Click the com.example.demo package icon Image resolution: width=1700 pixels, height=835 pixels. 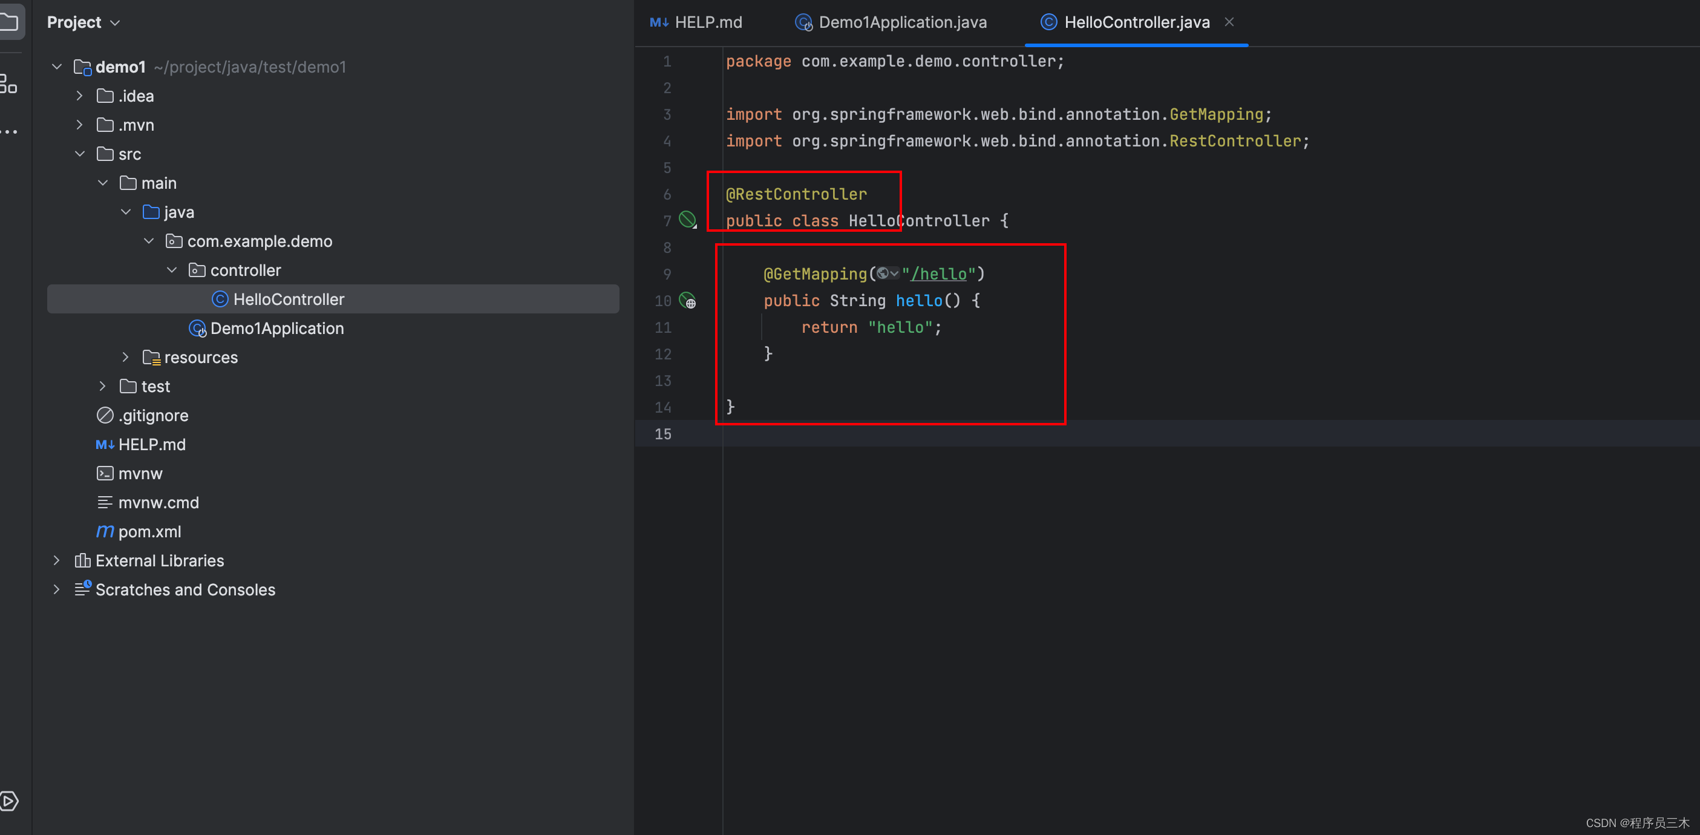174,241
